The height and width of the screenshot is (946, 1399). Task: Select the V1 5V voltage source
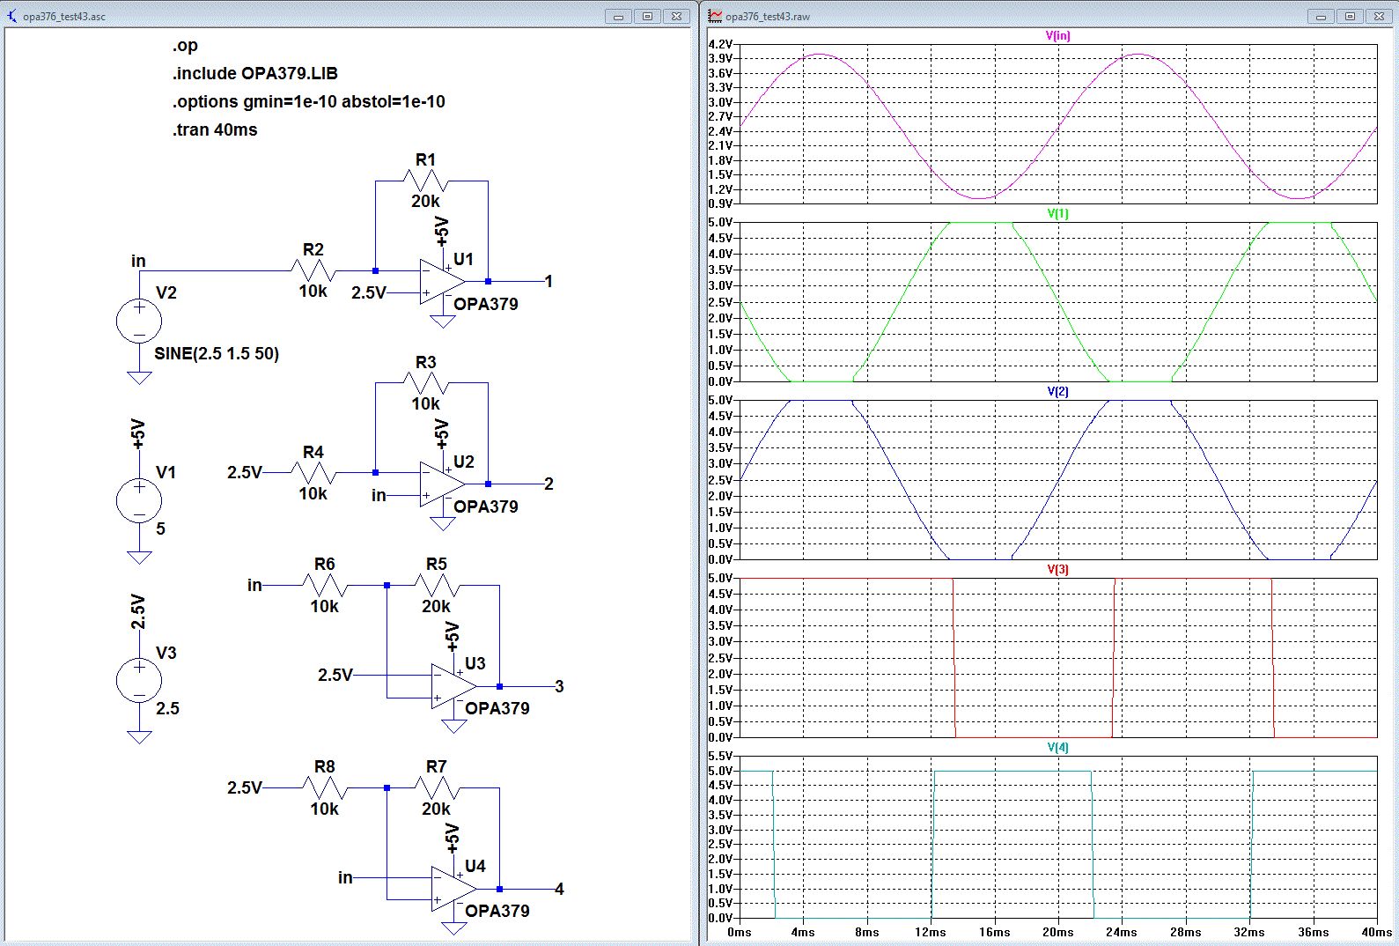[x=139, y=500]
